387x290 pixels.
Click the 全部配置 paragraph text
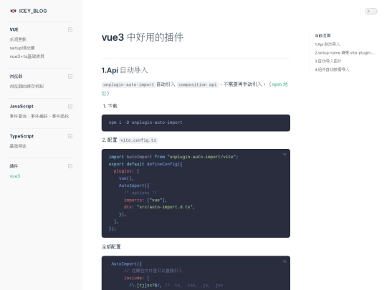111,247
